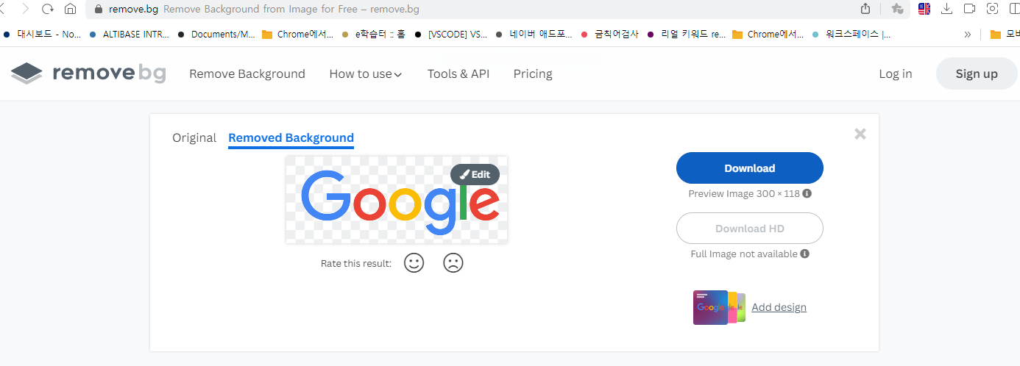Open the 네이버 애드포 bookmark
1020x366 pixels.
click(x=534, y=34)
